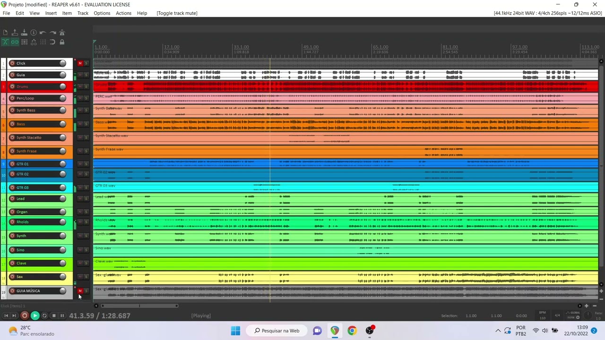Toggle snapping magnet icon
605x340 pixels.
[52, 42]
